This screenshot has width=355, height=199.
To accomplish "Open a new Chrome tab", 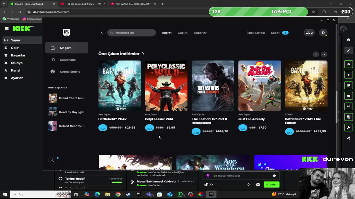I will pyautogui.click(x=162, y=4).
